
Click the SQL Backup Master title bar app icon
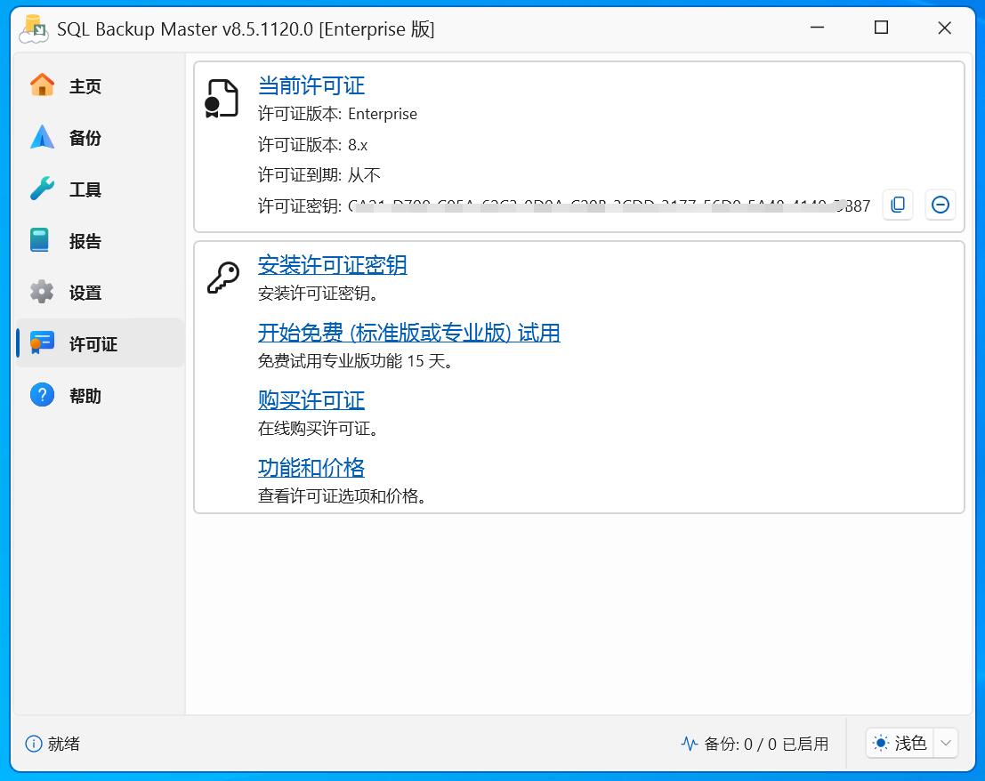point(33,28)
